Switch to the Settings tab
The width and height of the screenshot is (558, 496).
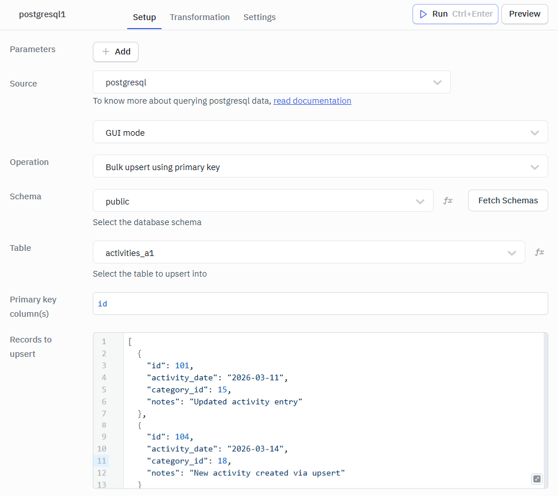click(x=259, y=17)
